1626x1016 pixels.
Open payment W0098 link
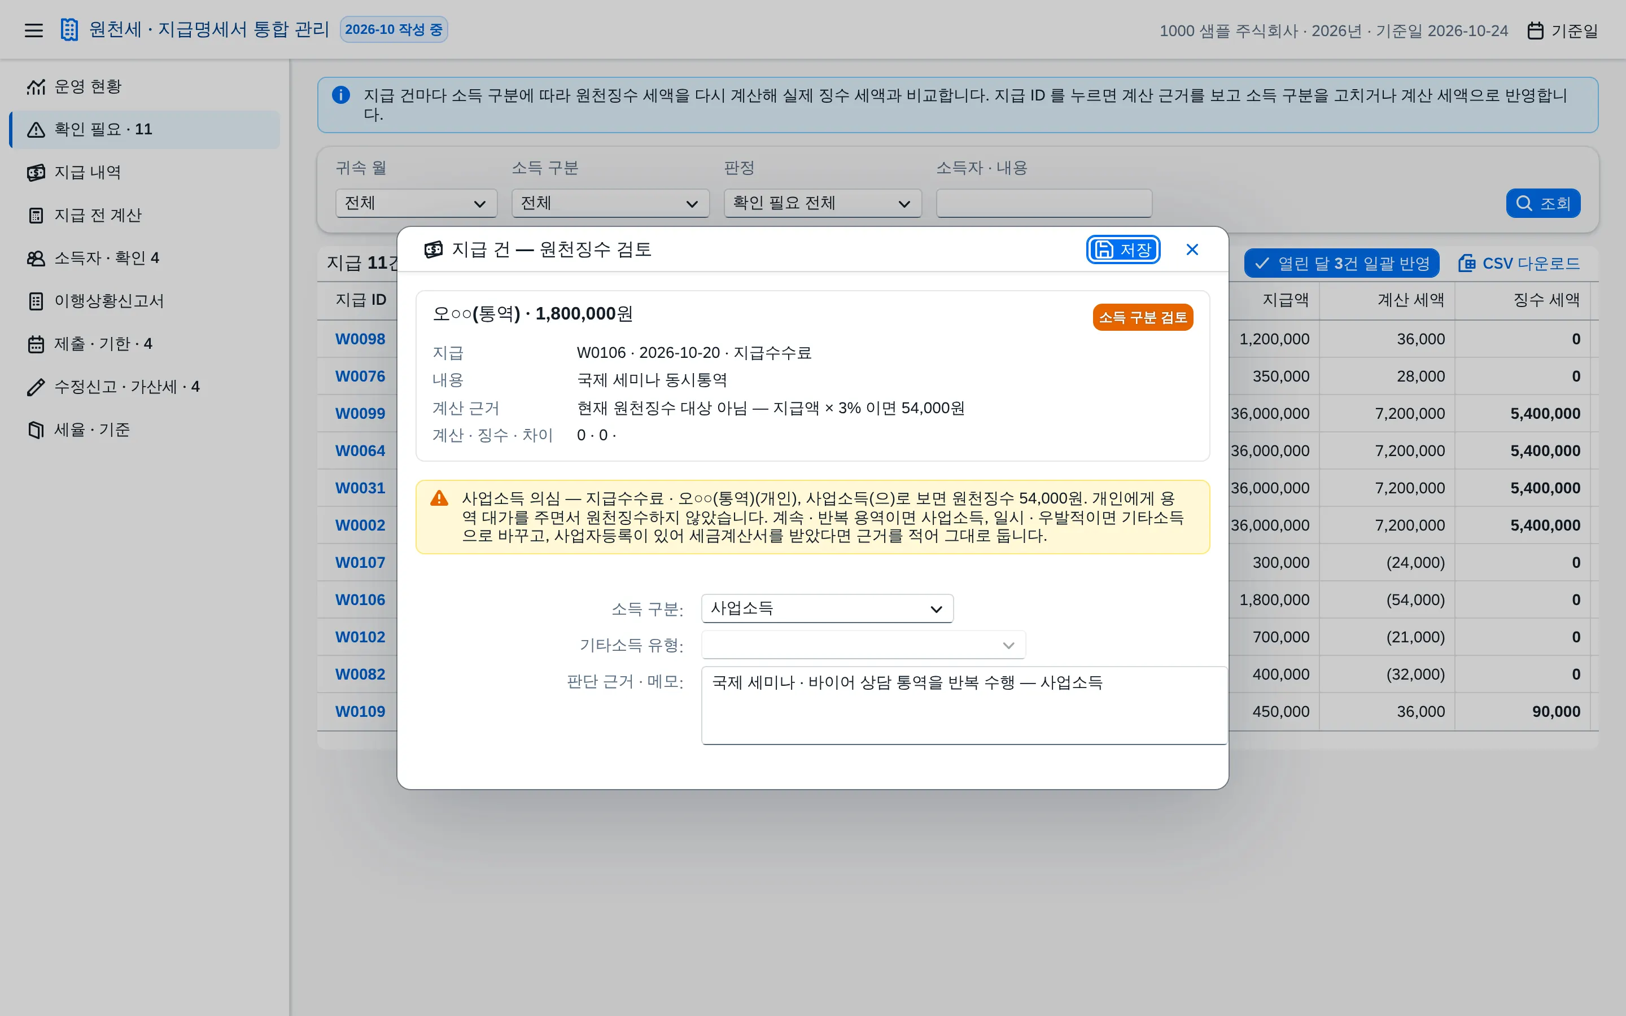(360, 339)
